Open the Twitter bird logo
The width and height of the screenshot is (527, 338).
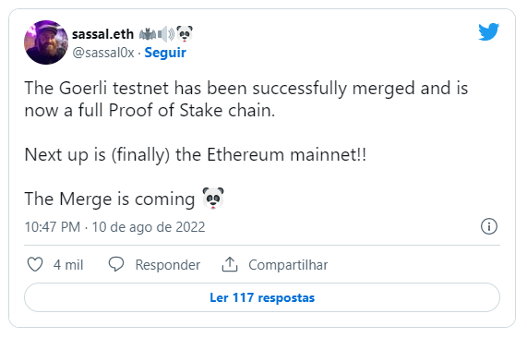click(x=488, y=31)
